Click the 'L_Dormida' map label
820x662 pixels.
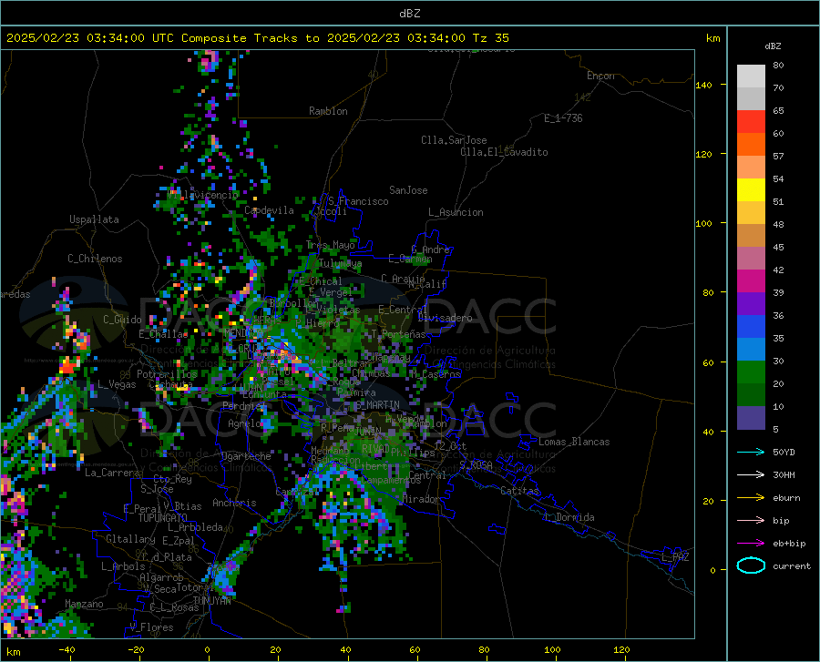[x=569, y=517]
